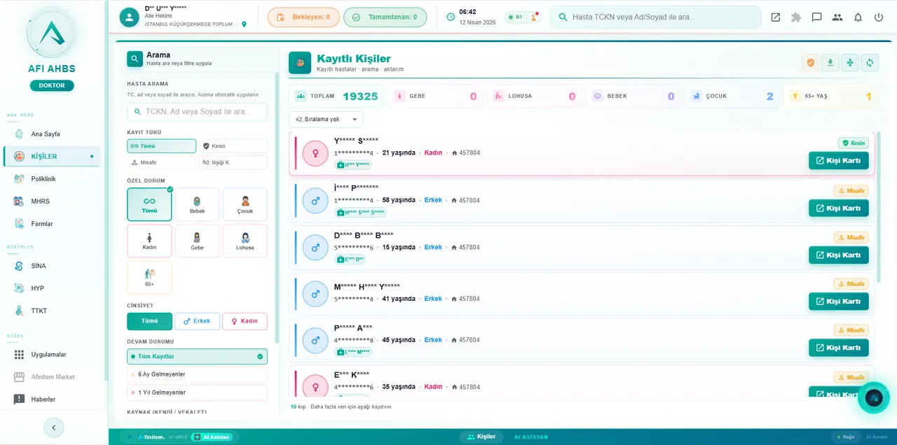897x445 pixels.
Task: Open MHRS in the sidebar
Action: click(52, 201)
